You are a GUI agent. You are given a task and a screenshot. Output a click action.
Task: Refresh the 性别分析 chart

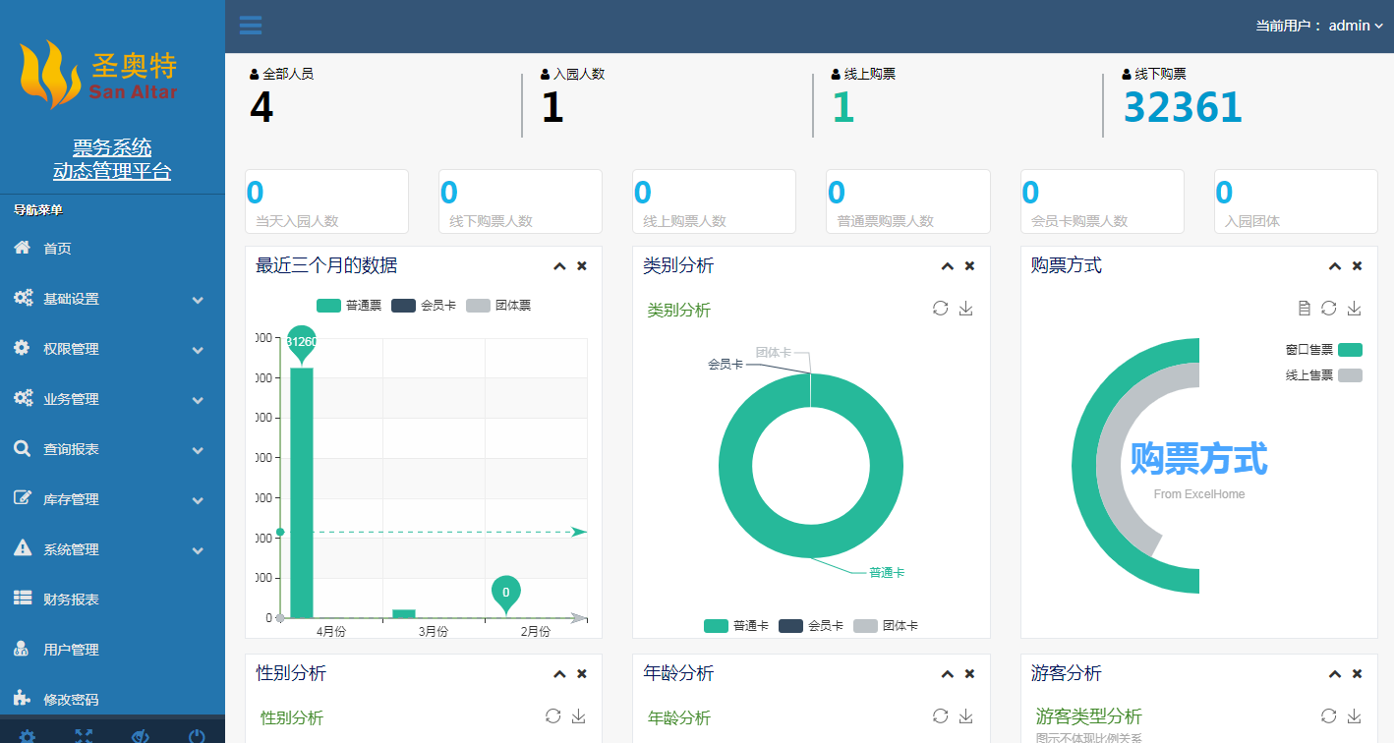click(x=552, y=716)
